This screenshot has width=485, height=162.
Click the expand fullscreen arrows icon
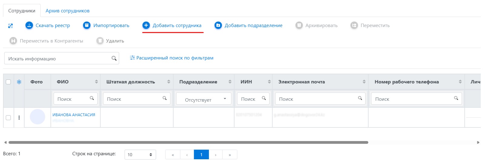click(x=10, y=26)
